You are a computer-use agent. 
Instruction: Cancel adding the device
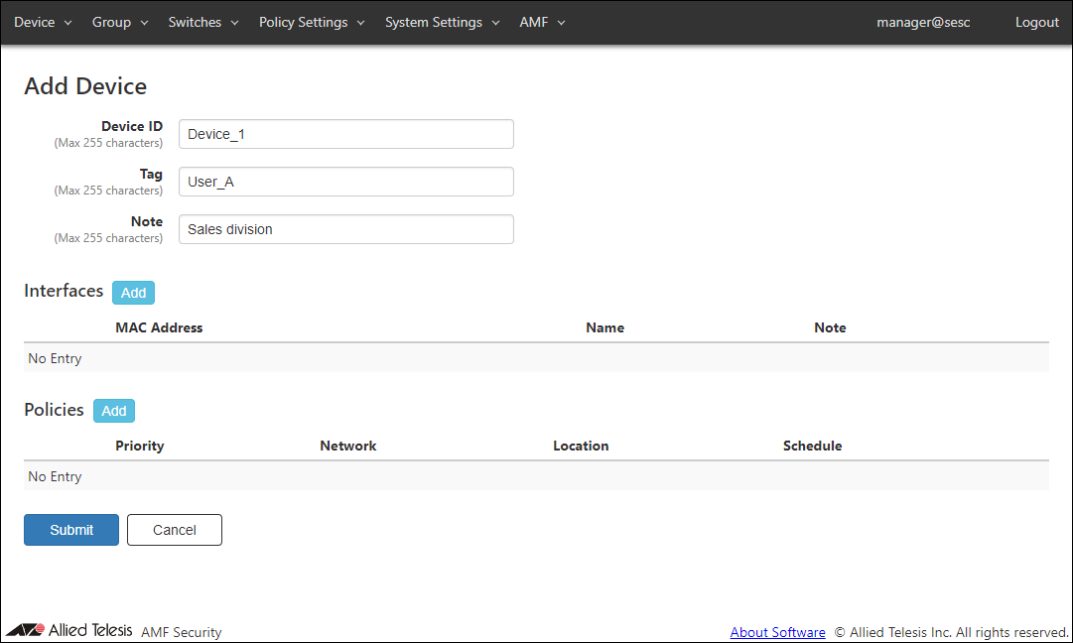point(175,530)
